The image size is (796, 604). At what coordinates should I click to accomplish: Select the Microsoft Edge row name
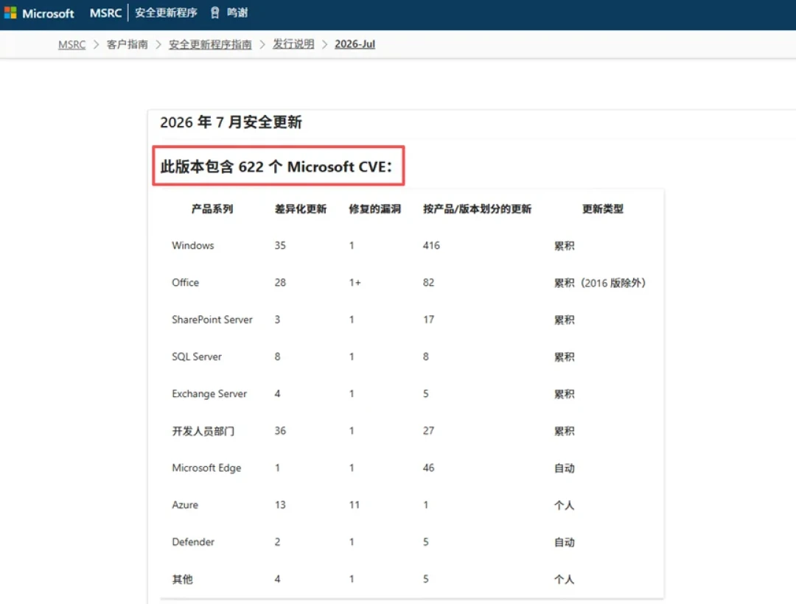tap(206, 468)
